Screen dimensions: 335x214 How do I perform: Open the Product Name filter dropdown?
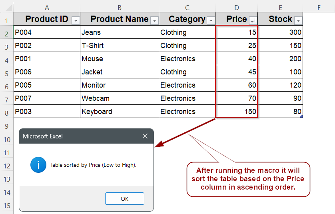tap(154, 20)
